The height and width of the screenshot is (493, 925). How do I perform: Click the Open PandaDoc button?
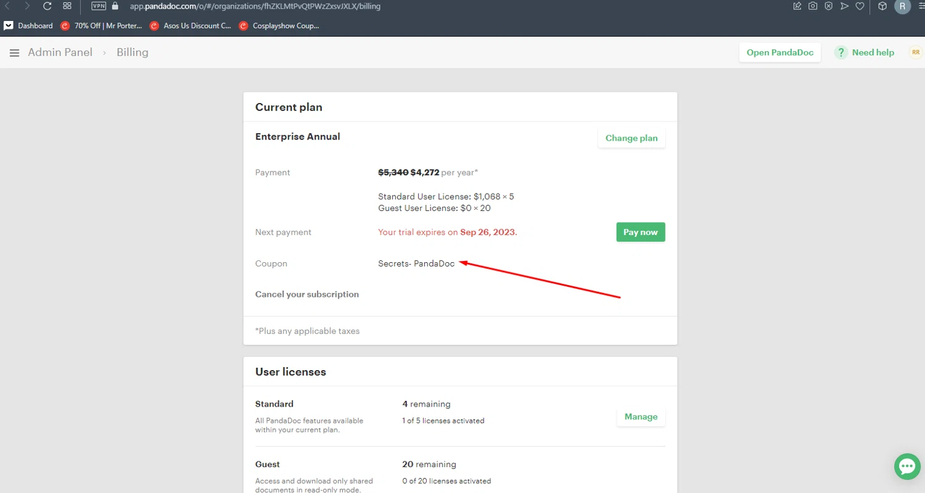779,52
